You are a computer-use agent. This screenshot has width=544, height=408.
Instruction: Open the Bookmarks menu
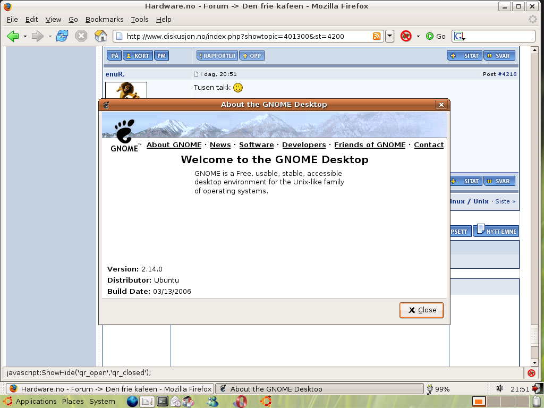pyautogui.click(x=105, y=20)
